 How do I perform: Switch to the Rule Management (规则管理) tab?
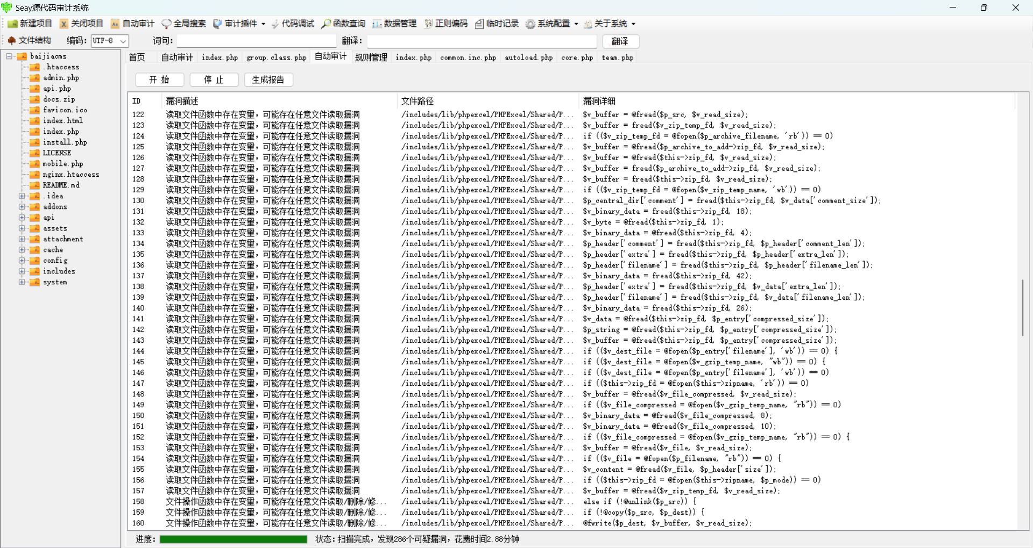point(371,57)
